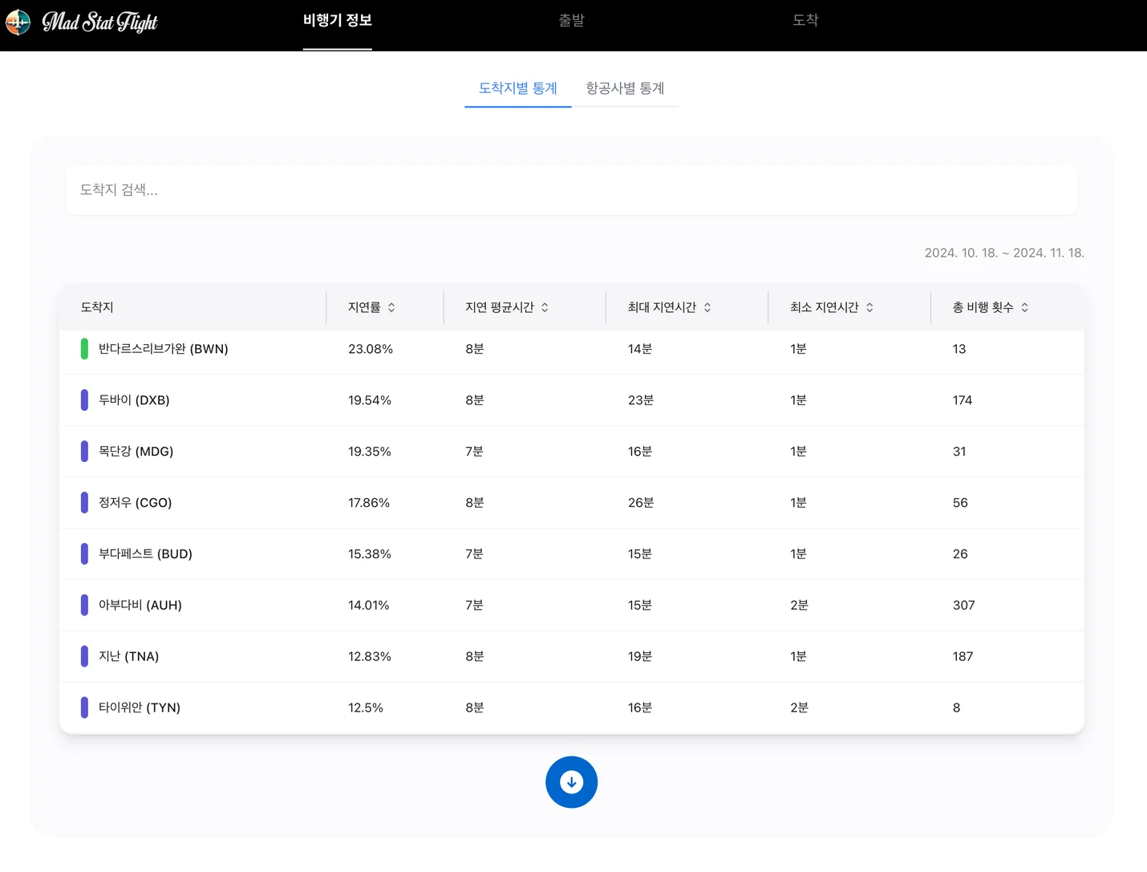Image resolution: width=1147 pixels, height=872 pixels.
Task: Click the green marker for 반다르스리브가완 (BWN)
Action: point(84,349)
